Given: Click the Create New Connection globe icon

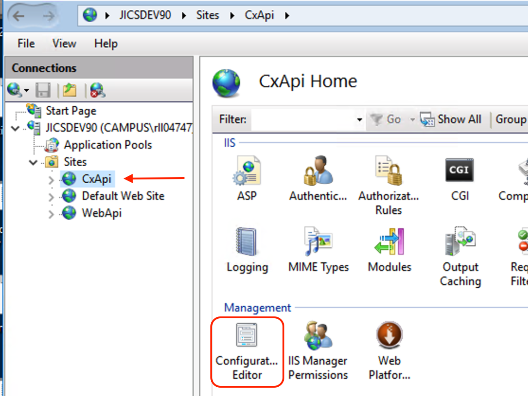Looking at the screenshot, I should pyautogui.click(x=14, y=90).
